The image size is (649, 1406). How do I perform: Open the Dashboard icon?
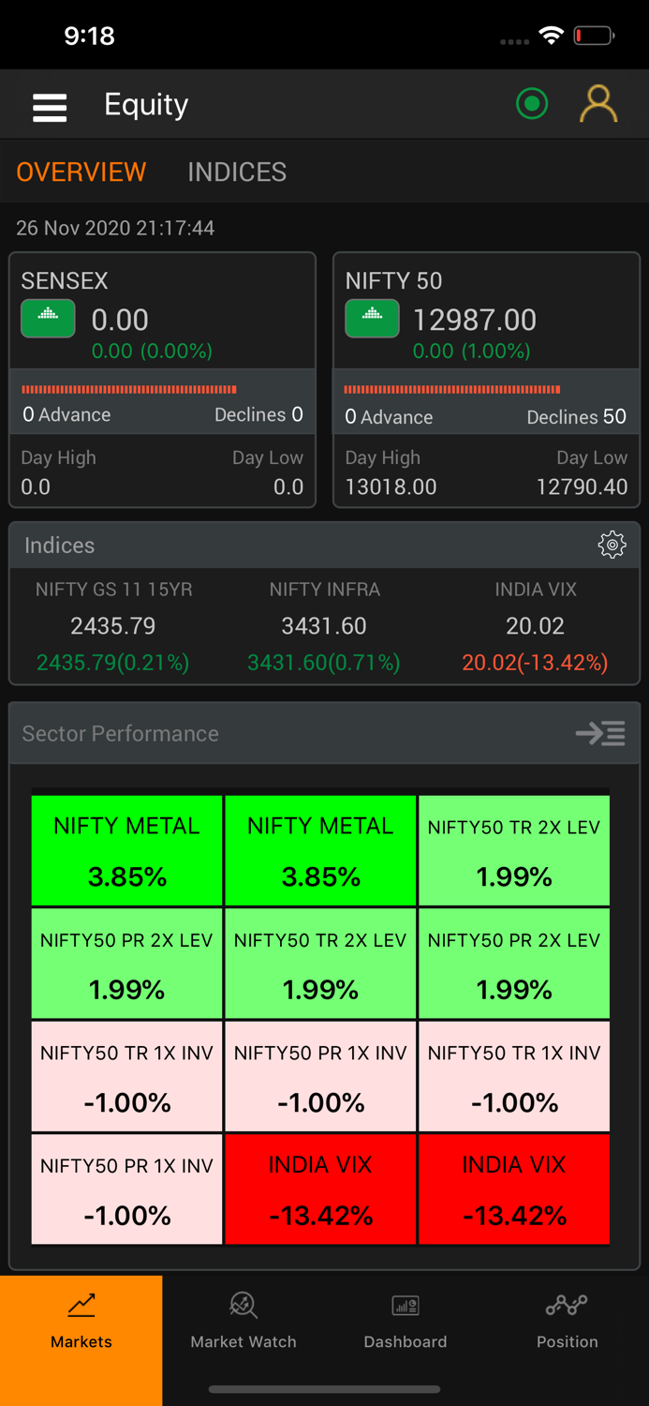(x=405, y=1305)
